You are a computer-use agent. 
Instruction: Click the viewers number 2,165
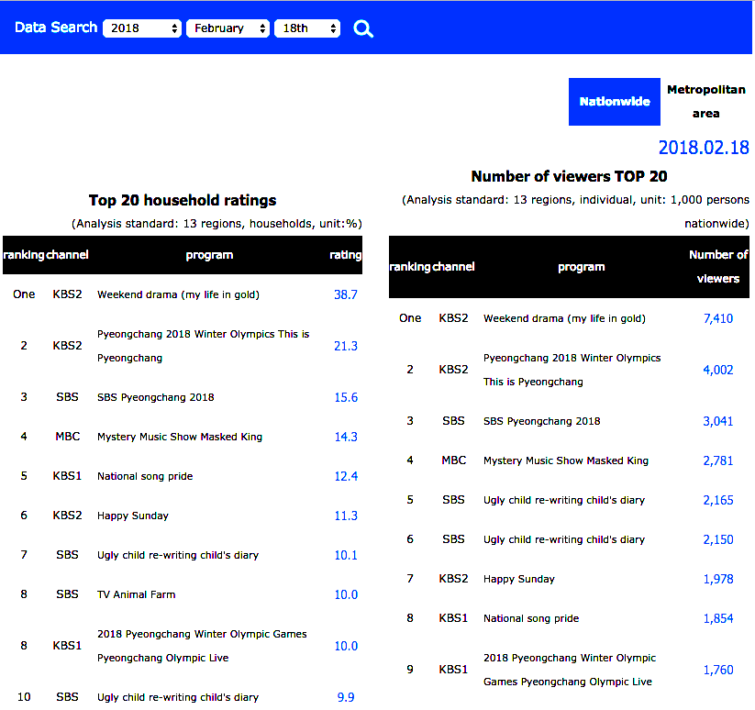[718, 501]
